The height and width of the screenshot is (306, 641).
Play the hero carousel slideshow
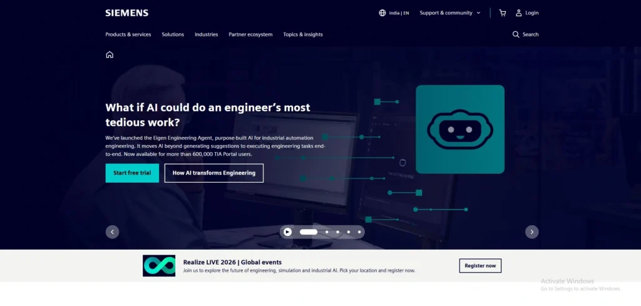click(288, 232)
